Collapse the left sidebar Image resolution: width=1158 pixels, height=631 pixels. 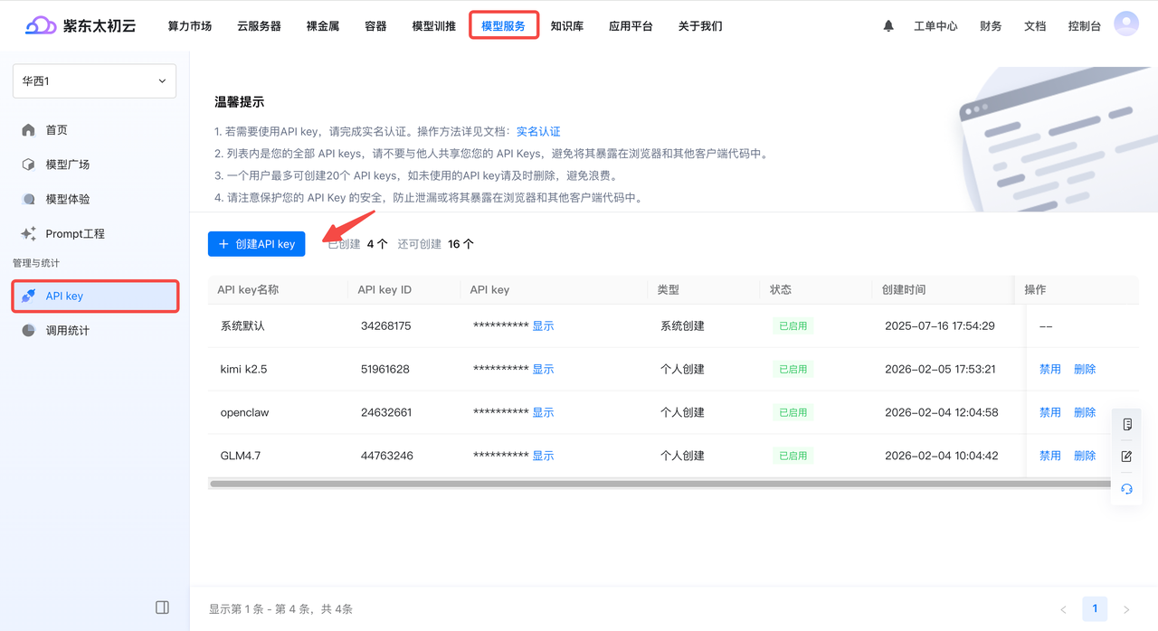click(x=162, y=607)
